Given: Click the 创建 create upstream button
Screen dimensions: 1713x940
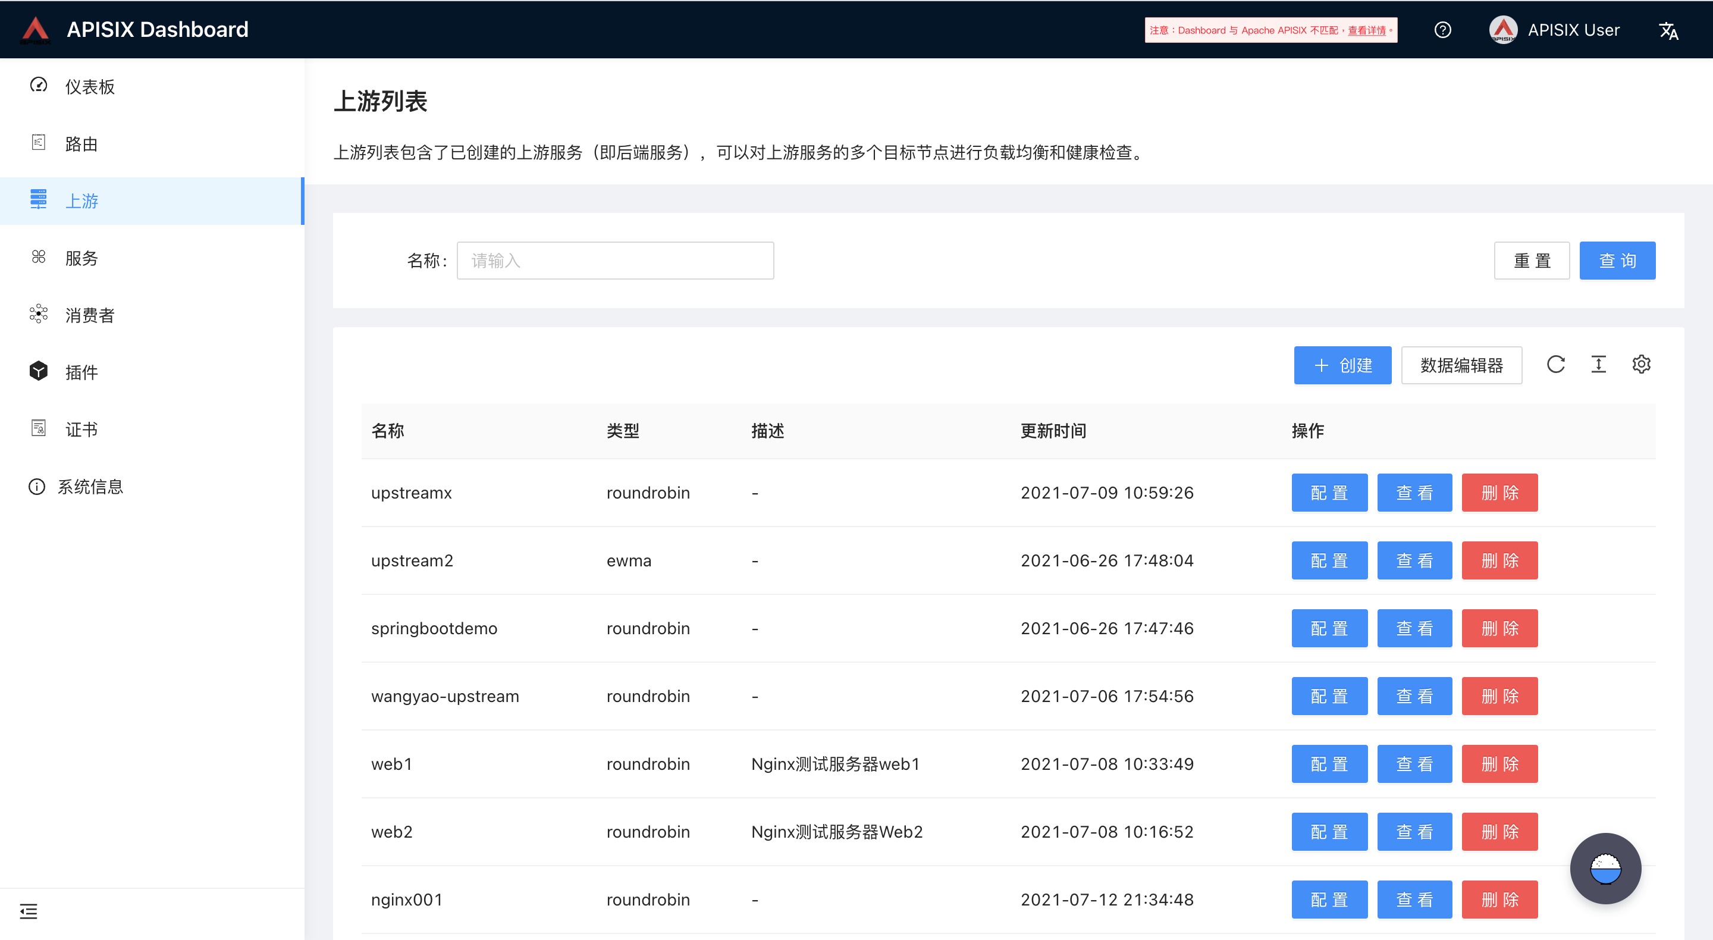Looking at the screenshot, I should pos(1342,365).
